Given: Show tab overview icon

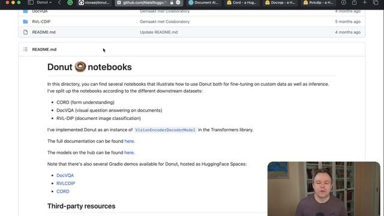Looking at the screenshot, I should 376,2.
